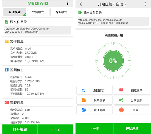151x134 pixels.
Task: Click the 开始压缩 button at bottom
Action: pos(132,129)
